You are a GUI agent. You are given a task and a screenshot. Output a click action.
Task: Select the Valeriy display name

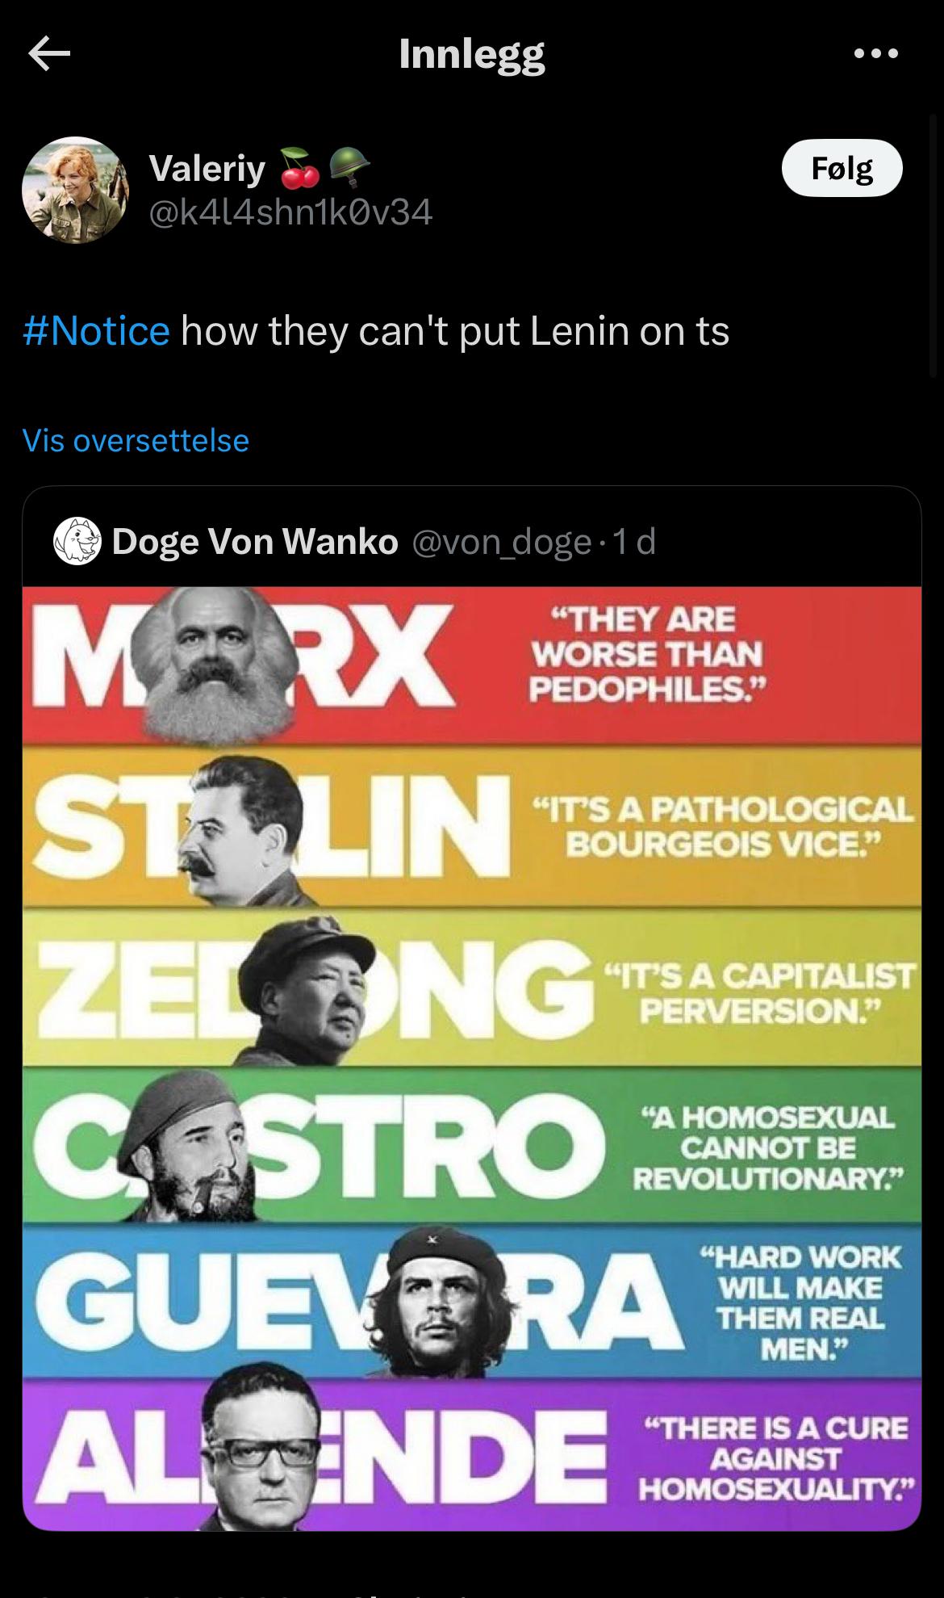(x=207, y=168)
